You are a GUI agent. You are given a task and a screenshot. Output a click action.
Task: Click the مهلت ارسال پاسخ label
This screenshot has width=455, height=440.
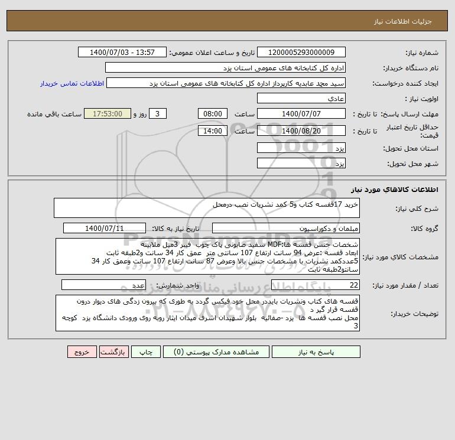coord(409,114)
